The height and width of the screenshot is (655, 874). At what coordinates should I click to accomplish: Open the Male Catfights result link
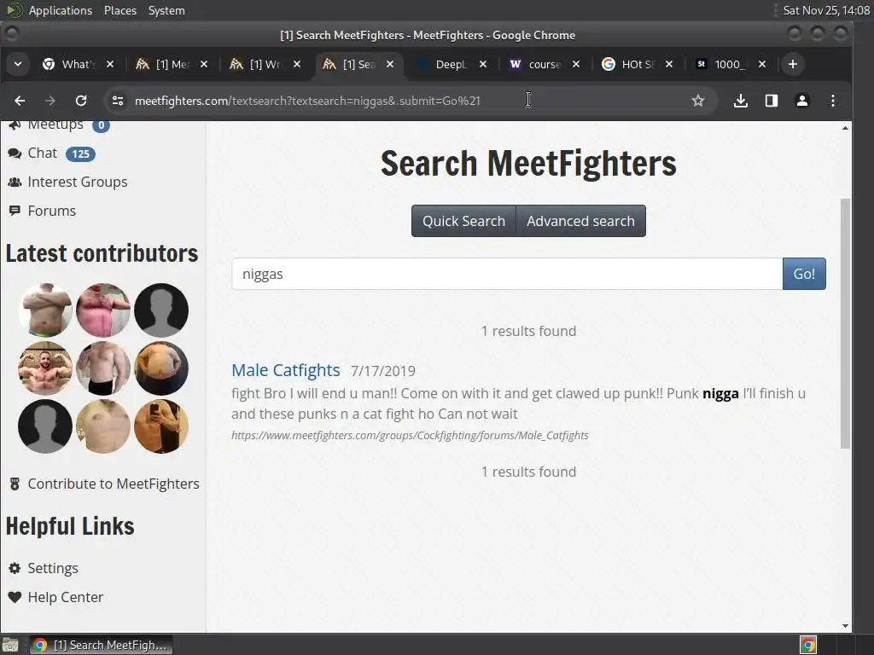[286, 370]
